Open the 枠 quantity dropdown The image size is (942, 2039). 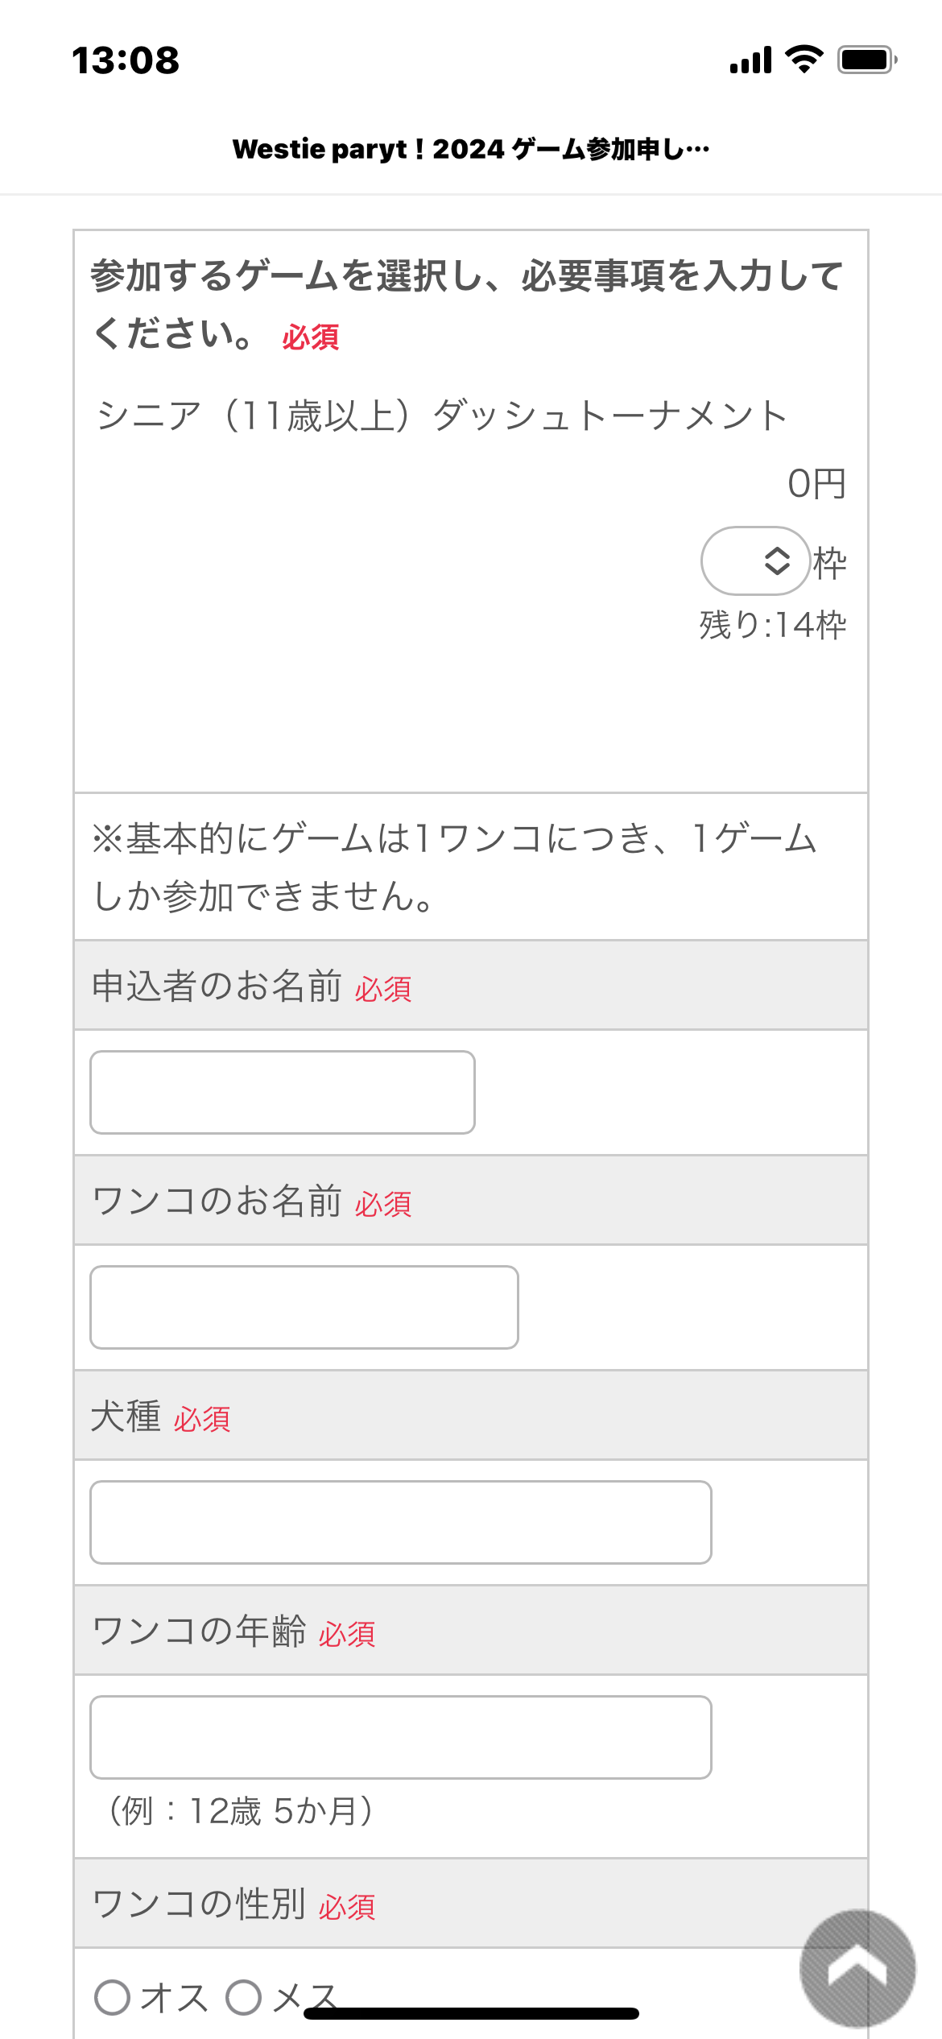[755, 560]
